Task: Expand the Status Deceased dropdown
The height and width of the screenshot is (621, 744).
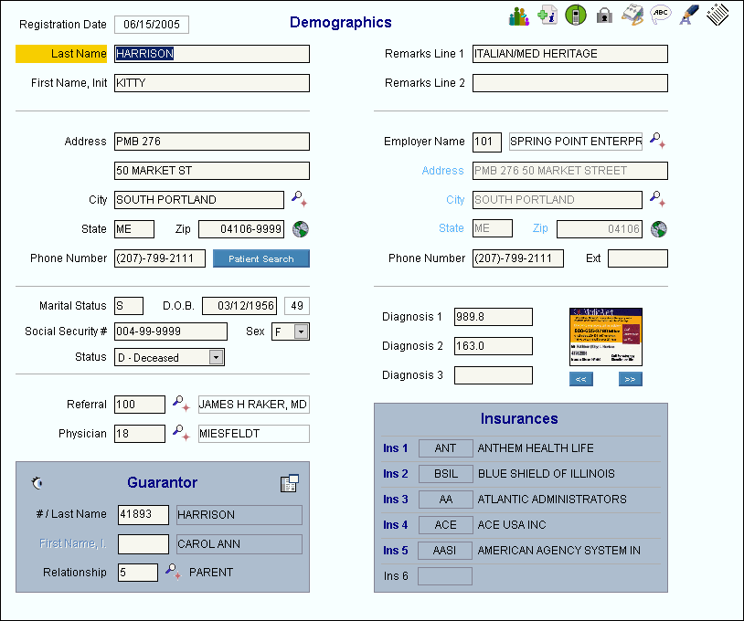Action: [x=216, y=357]
